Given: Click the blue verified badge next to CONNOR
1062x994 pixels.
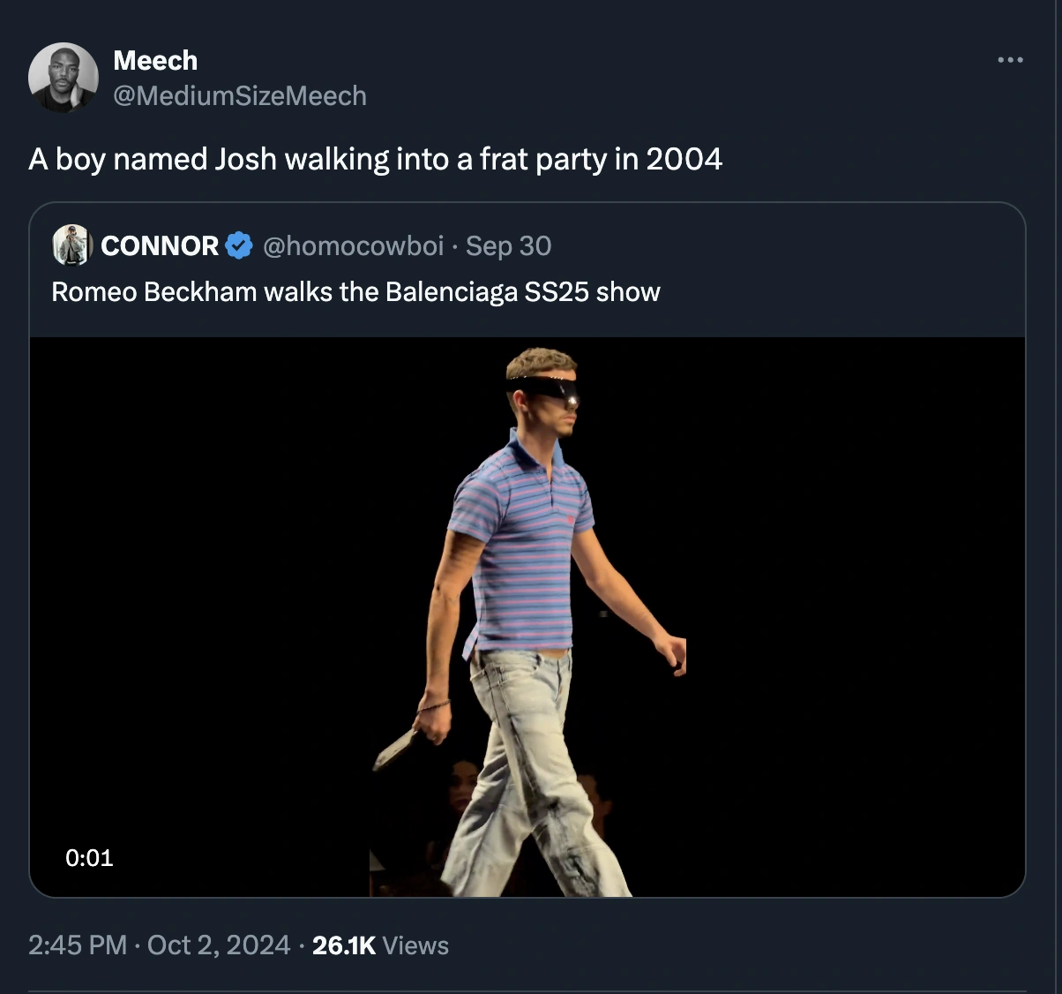Looking at the screenshot, I should point(238,245).
